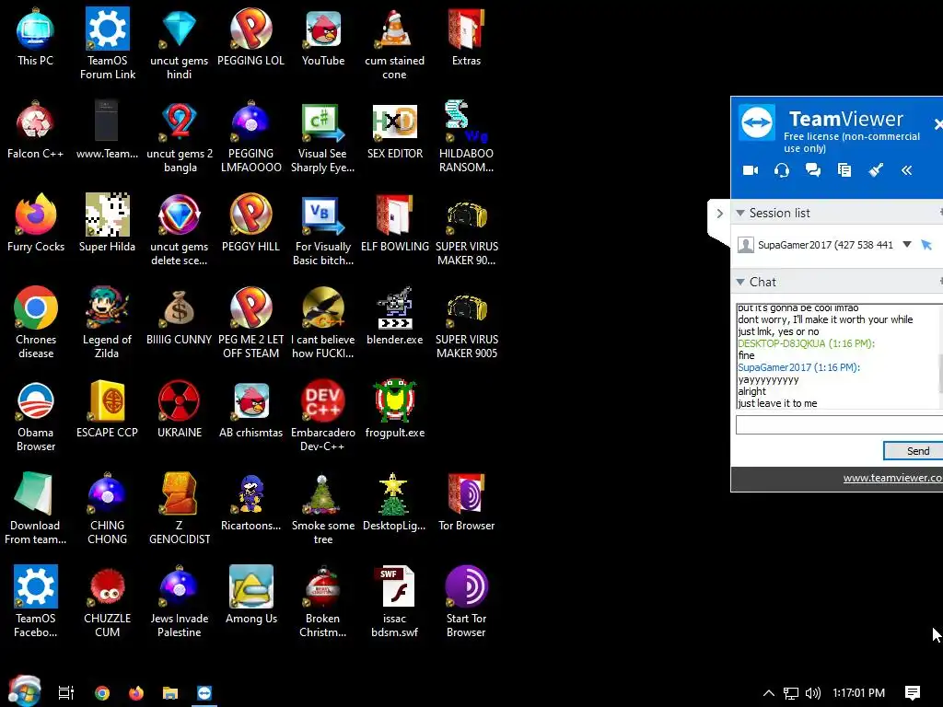Click the volume speaker tray icon
Image resolution: width=943 pixels, height=707 pixels.
(813, 693)
